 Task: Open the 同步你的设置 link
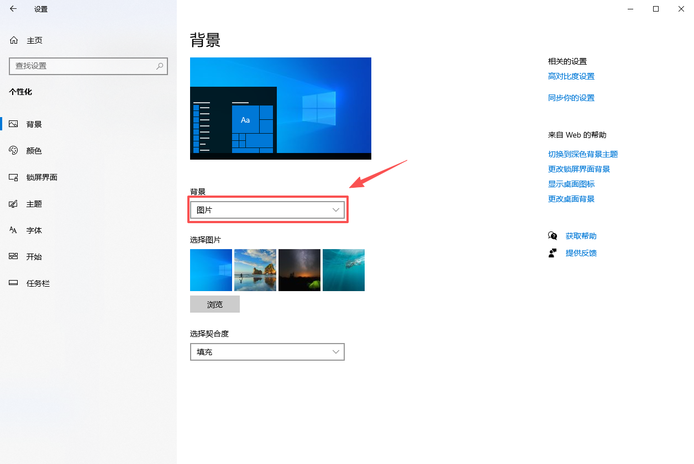coord(571,98)
